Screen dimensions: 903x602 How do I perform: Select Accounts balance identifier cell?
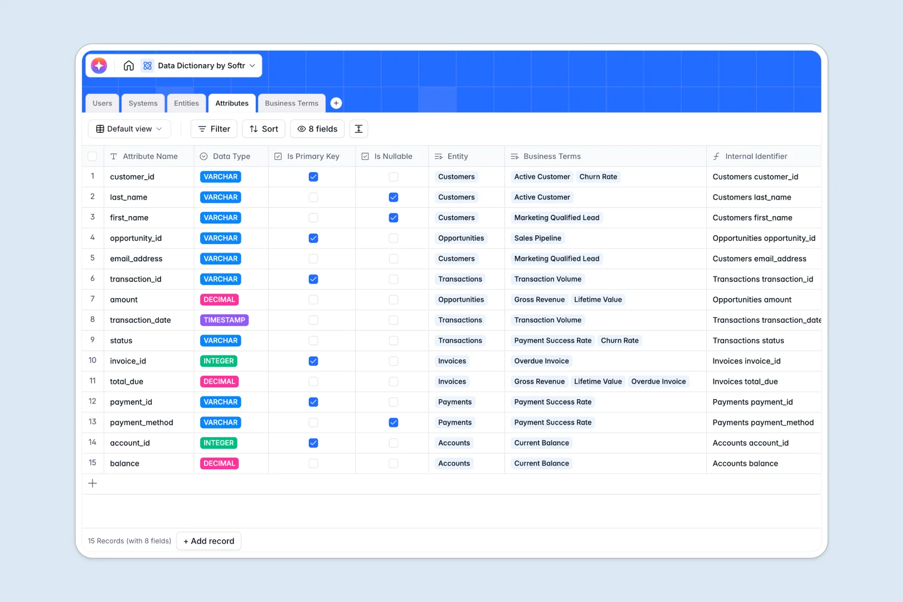pyautogui.click(x=764, y=464)
